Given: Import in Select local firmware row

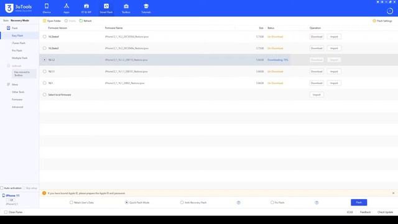Looking at the screenshot, I should coord(317,95).
